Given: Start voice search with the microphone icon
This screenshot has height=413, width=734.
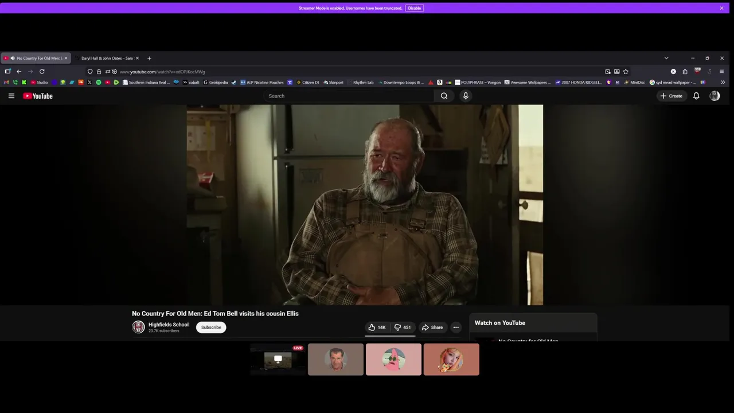Looking at the screenshot, I should click(466, 96).
